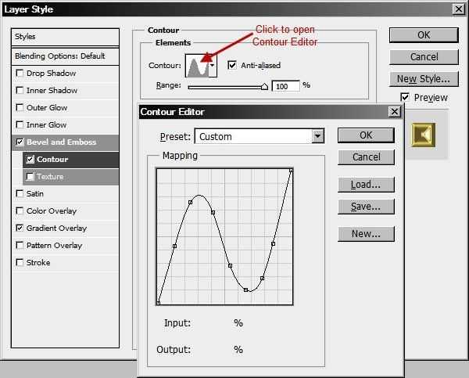Enable the Inner Shadow checkbox

(x=20, y=90)
